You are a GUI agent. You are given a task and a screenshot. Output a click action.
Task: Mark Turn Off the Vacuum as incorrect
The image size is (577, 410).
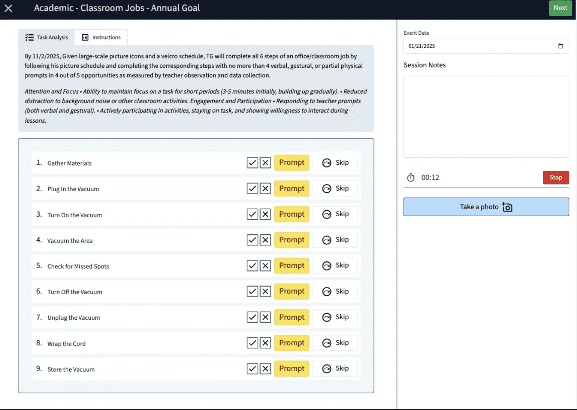266,292
